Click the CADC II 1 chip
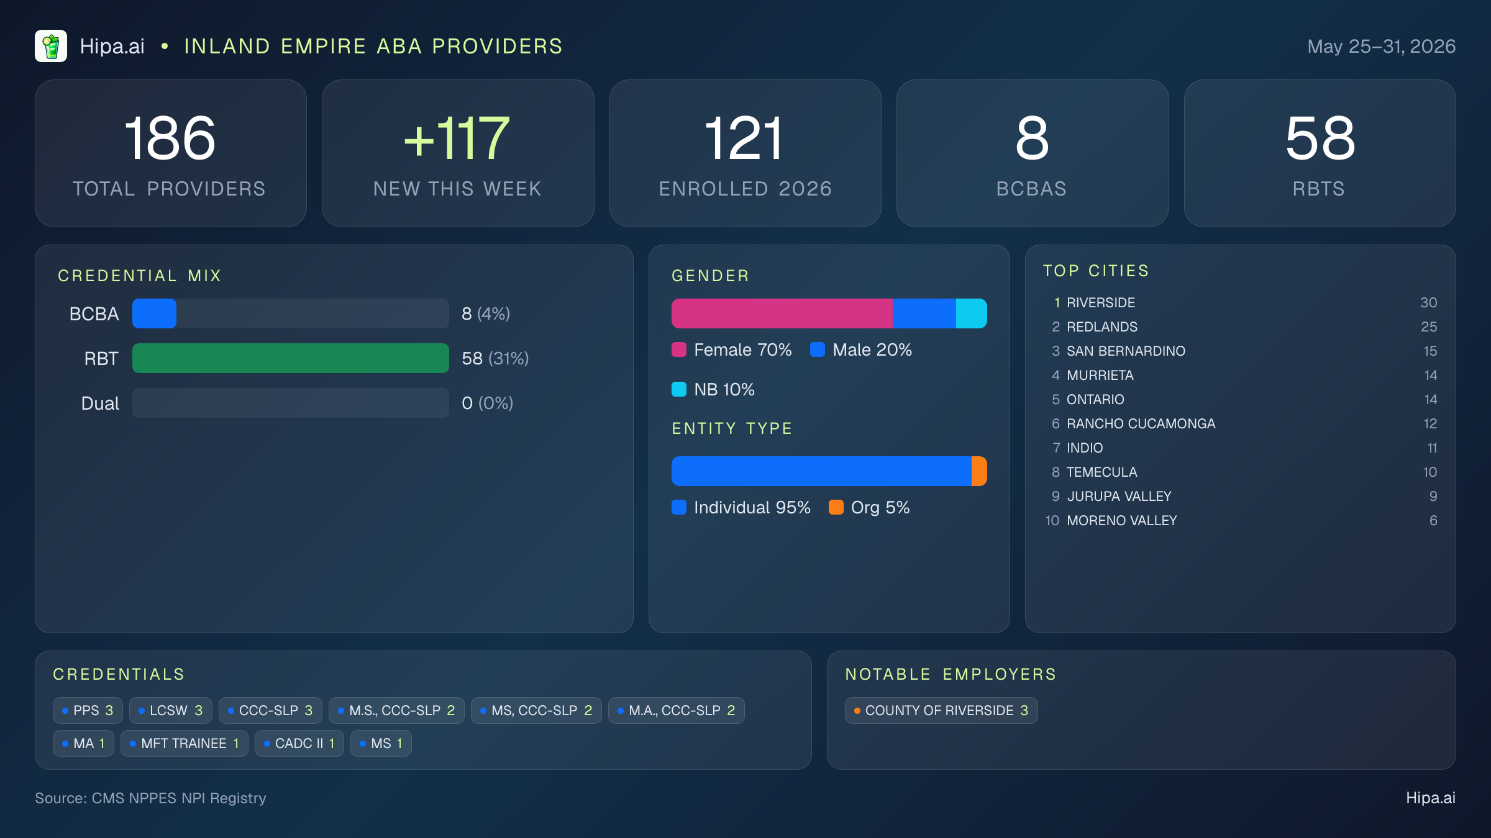 [x=299, y=743]
